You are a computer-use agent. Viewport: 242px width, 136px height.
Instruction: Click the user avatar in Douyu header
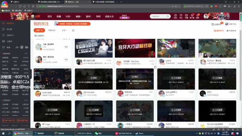tap(206, 16)
